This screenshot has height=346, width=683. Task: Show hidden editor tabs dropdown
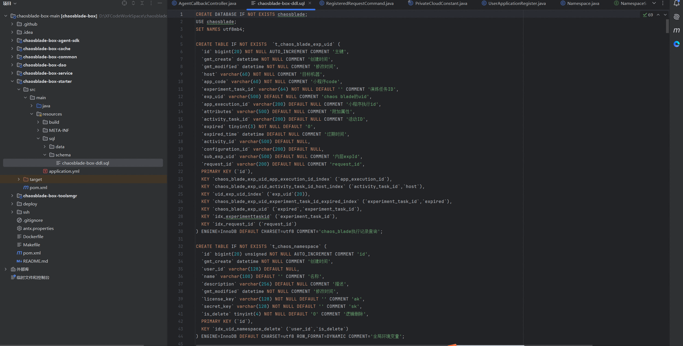(654, 3)
